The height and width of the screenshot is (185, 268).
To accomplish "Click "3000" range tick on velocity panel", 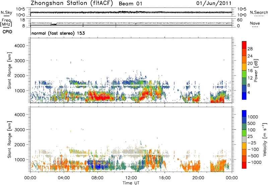I will point(20,130).
